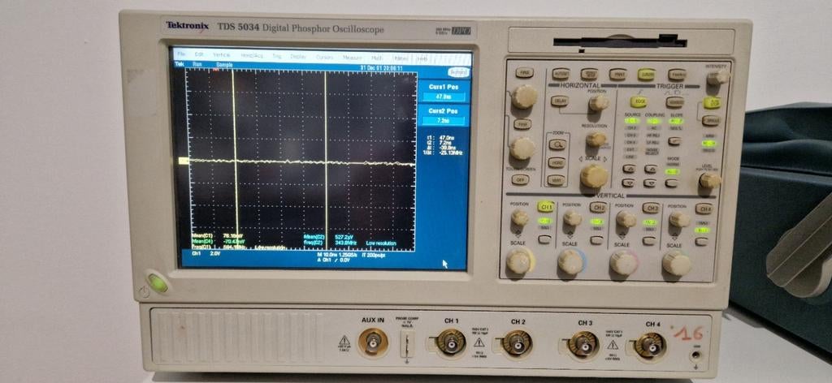Click the channel 1 ground marker on graticule

[184, 160]
